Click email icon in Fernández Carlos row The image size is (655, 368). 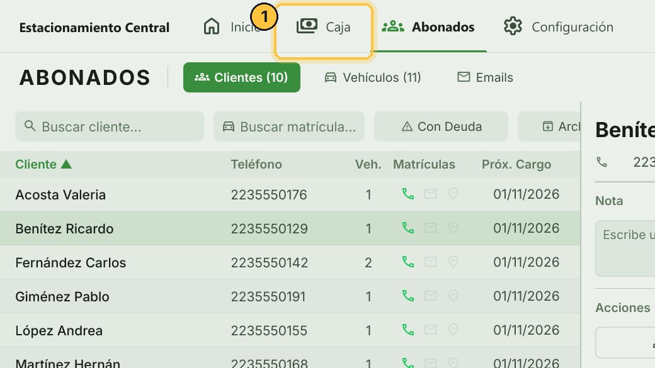click(430, 262)
